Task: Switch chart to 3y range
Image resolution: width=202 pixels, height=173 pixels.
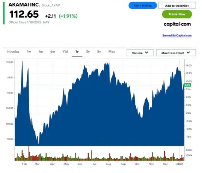Action: (88, 52)
